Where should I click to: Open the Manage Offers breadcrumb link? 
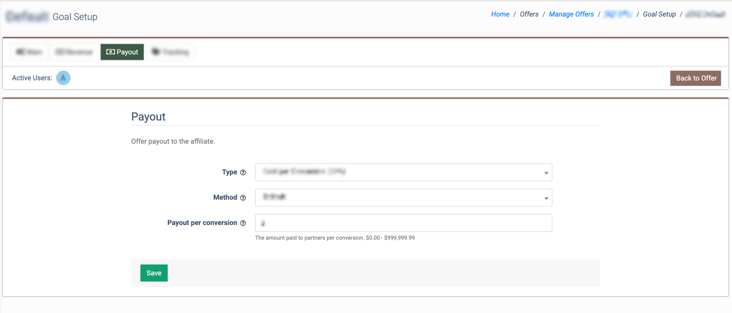point(571,14)
